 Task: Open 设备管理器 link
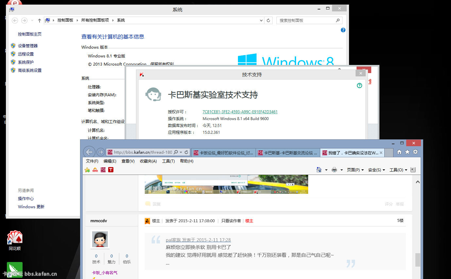pyautogui.click(x=28, y=46)
